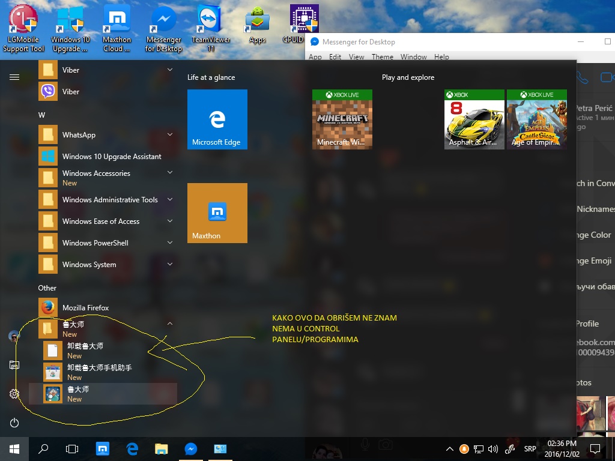Start voice call in Messenger window
Viewport: 615px width, 461px height.
coord(583,77)
